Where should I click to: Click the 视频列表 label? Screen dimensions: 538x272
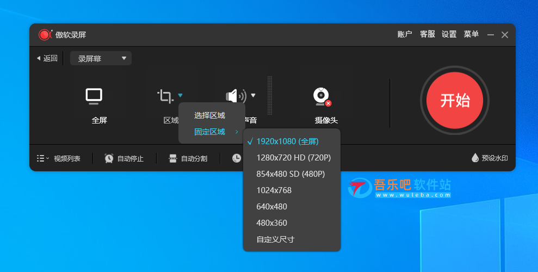(x=67, y=158)
